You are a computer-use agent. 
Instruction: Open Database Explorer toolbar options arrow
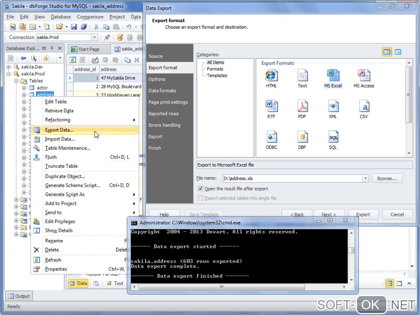tap(60, 58)
